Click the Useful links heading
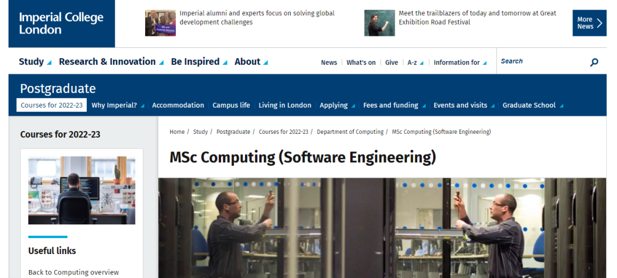The height and width of the screenshot is (278, 617). pos(52,251)
